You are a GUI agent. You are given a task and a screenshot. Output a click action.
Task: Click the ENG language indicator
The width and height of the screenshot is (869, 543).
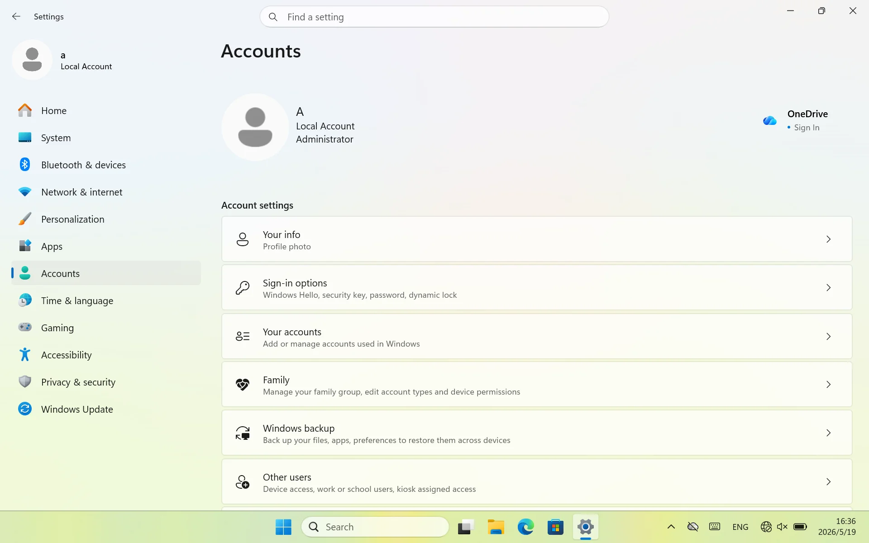(x=740, y=527)
